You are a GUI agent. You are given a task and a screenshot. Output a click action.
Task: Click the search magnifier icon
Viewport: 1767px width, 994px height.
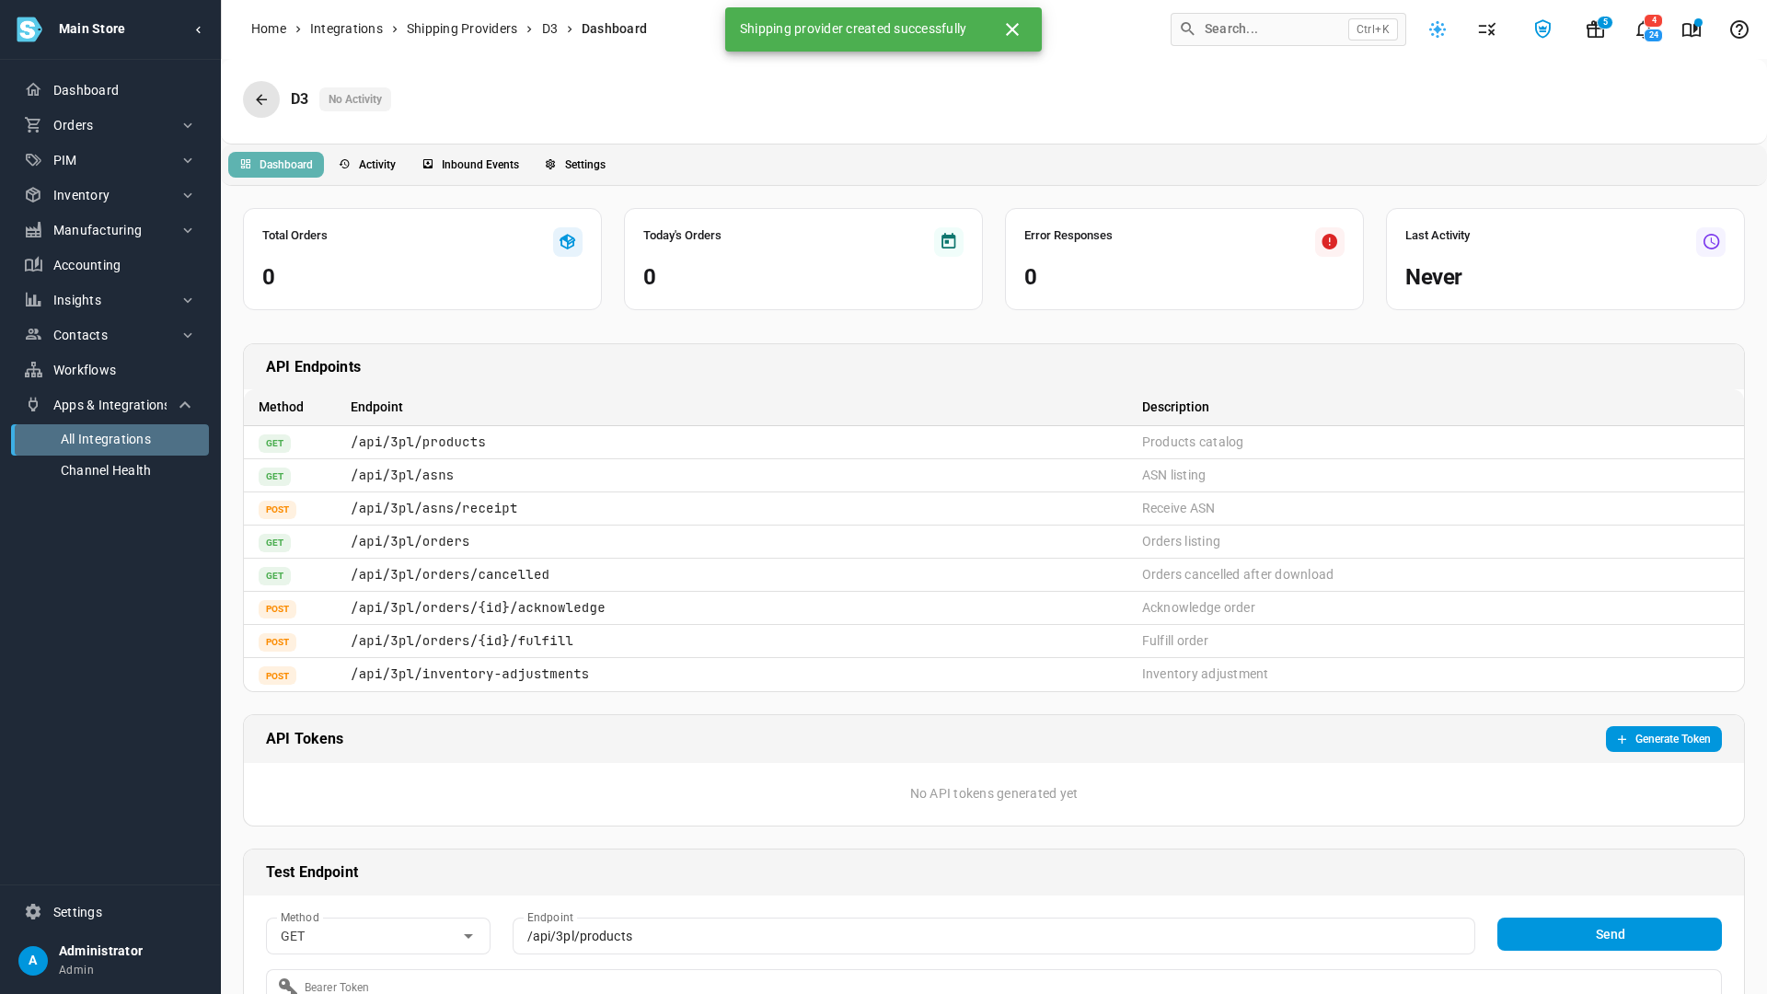1187,29
